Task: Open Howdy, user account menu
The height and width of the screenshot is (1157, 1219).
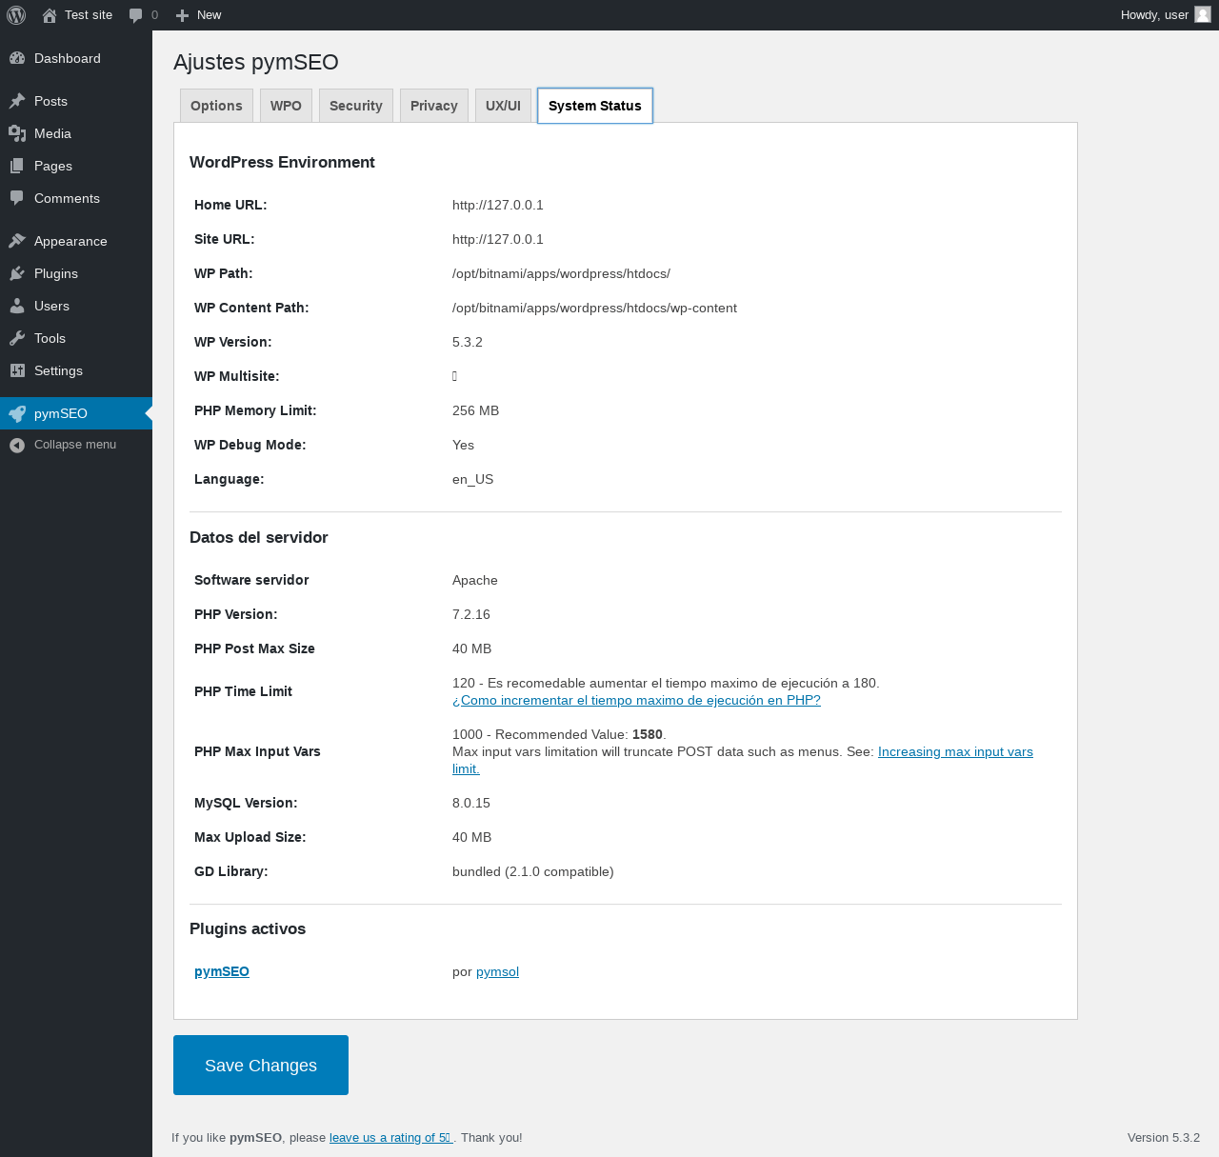Action: click(x=1166, y=15)
